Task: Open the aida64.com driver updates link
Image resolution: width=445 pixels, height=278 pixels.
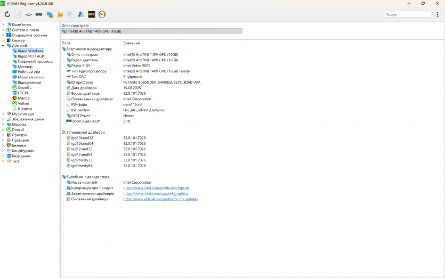Action: [x=160, y=199]
